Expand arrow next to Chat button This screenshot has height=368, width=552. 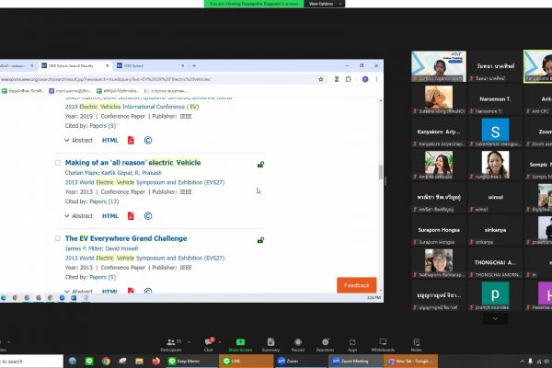[220, 342]
